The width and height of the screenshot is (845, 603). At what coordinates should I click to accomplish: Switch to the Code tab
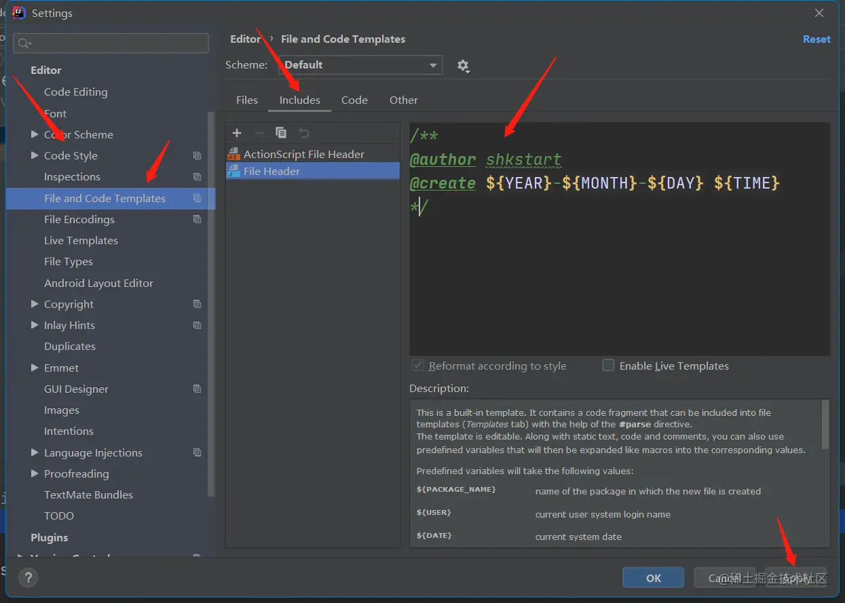click(354, 100)
